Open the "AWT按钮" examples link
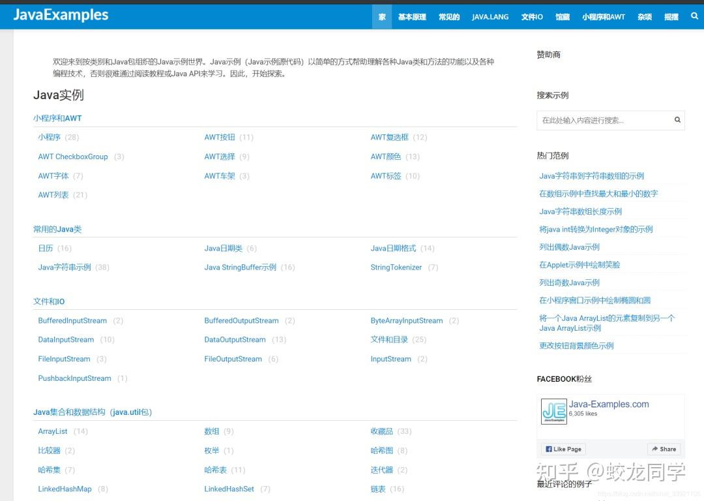The height and width of the screenshot is (501, 704). pos(220,137)
